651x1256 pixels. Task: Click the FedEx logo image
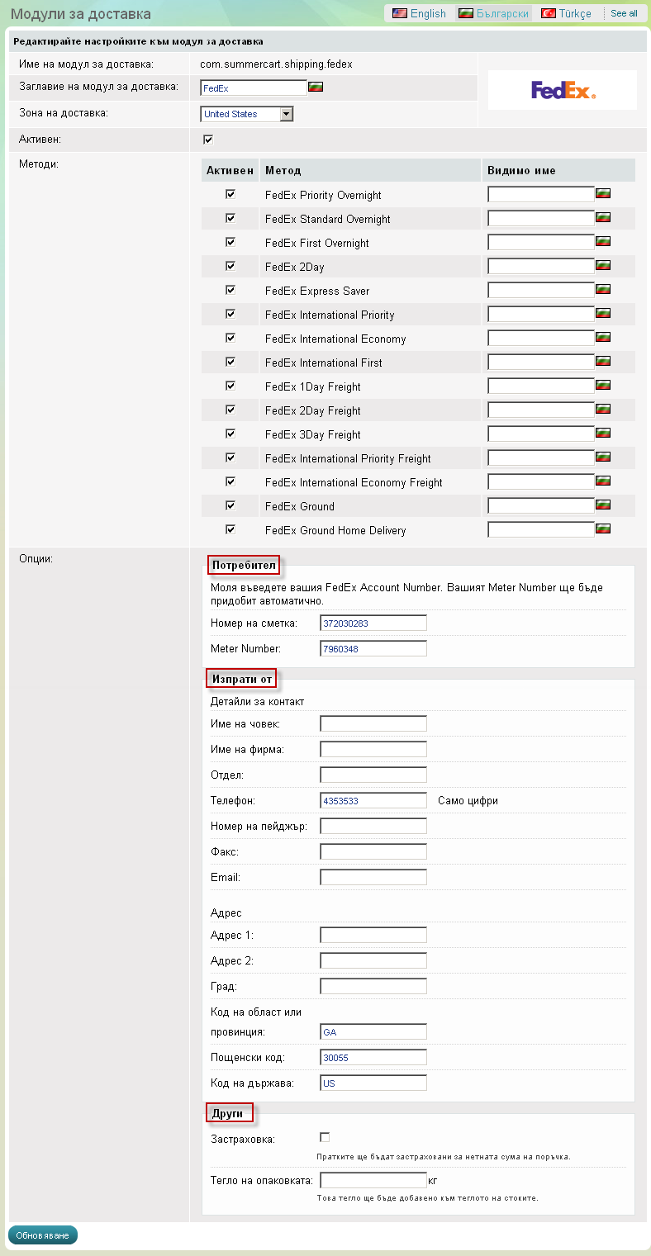(x=563, y=90)
